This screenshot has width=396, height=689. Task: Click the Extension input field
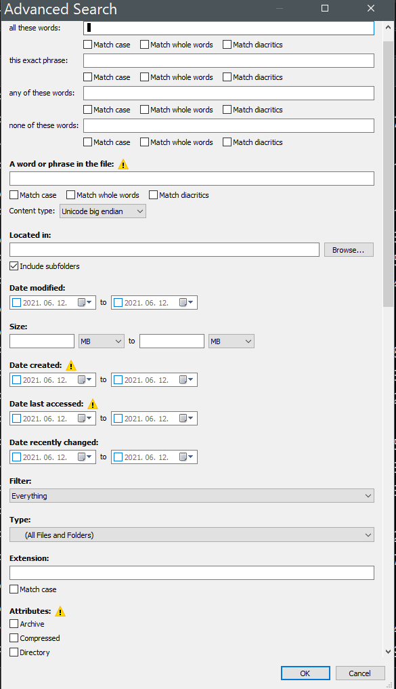(x=192, y=573)
